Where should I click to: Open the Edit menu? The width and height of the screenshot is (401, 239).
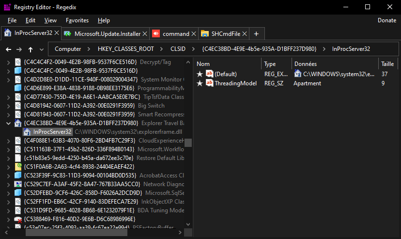(x=31, y=20)
